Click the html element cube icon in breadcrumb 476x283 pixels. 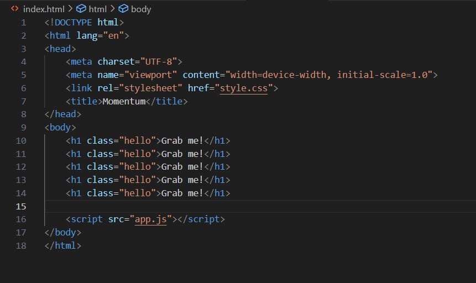click(x=81, y=9)
